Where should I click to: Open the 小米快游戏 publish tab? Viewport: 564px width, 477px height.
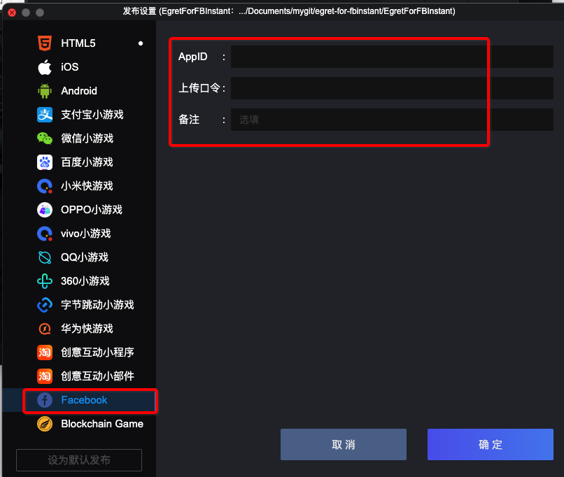[x=86, y=186]
